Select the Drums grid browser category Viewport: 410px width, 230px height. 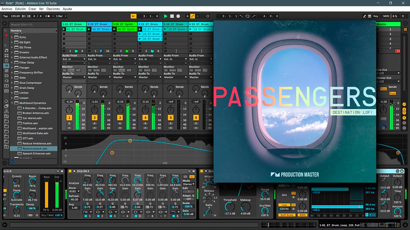click(x=6, y=56)
